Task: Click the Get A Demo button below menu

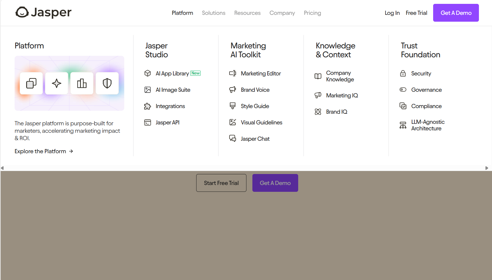Action: tap(275, 183)
